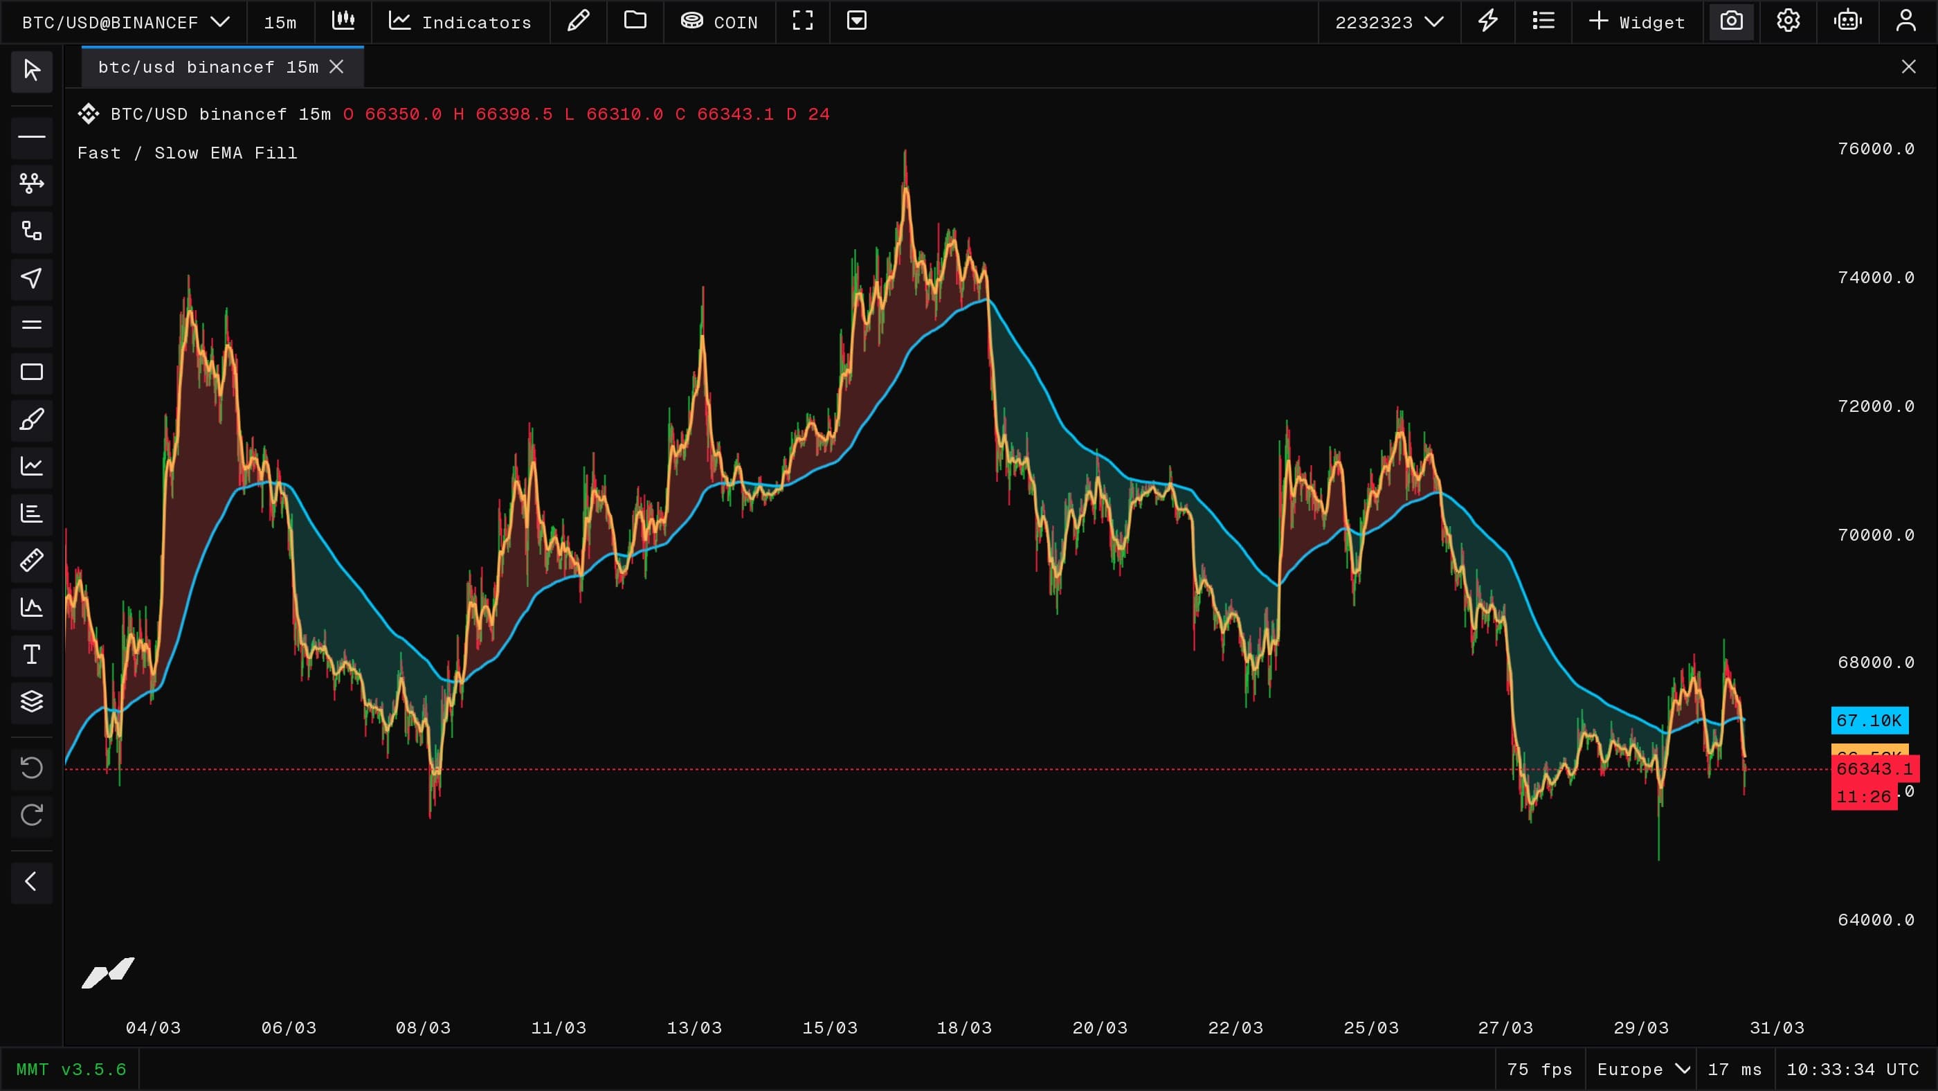The width and height of the screenshot is (1938, 1091).
Task: Click the 04/03 date on time axis
Action: point(154,1028)
